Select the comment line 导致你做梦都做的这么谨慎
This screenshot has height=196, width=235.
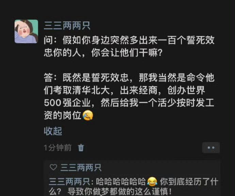pyautogui.click(x=120, y=192)
